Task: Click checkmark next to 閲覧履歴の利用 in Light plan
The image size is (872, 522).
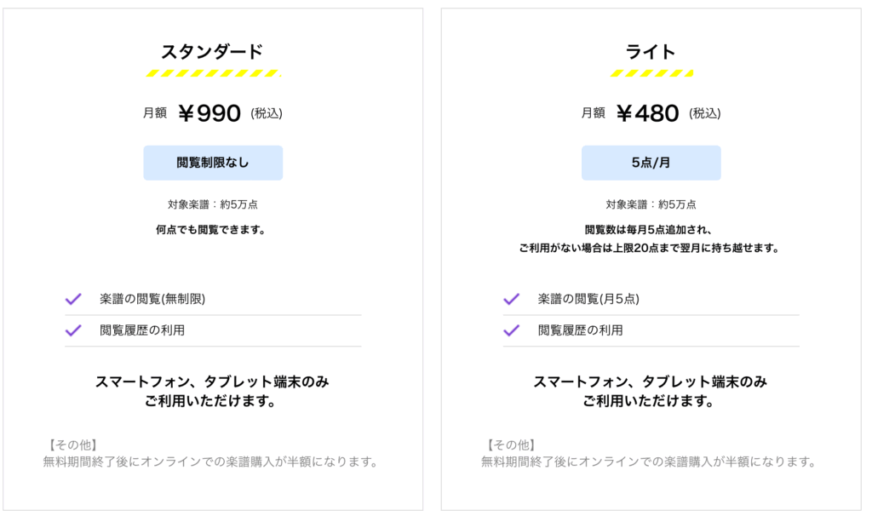Action: (512, 330)
